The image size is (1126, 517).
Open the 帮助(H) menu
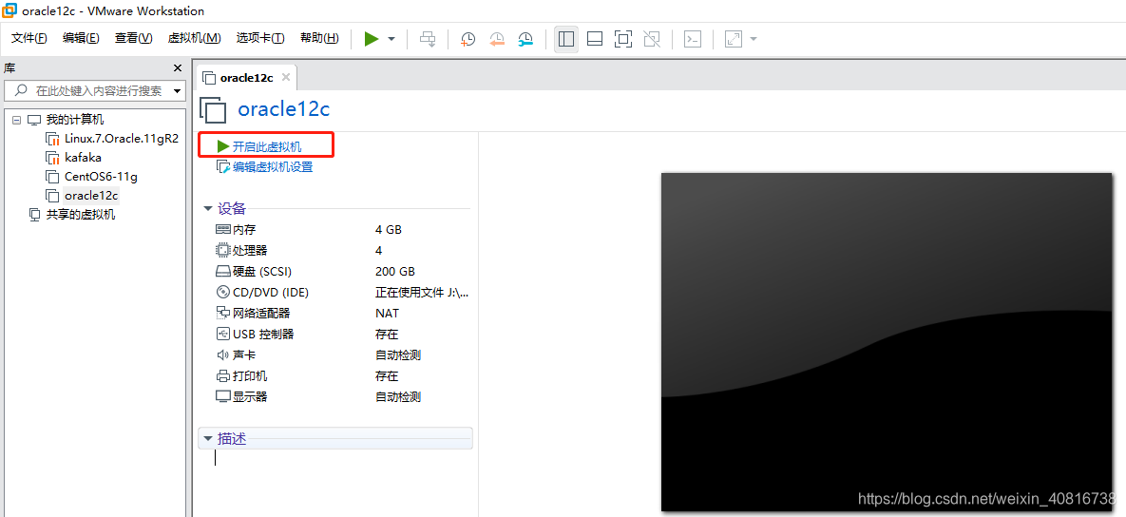pos(319,38)
